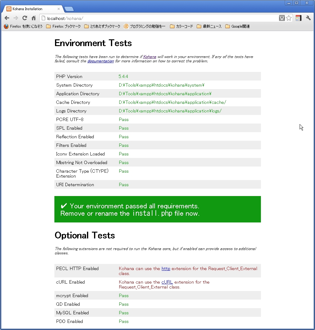Select the System Directory path text
The width and height of the screenshot is (315, 330).
point(162,85)
